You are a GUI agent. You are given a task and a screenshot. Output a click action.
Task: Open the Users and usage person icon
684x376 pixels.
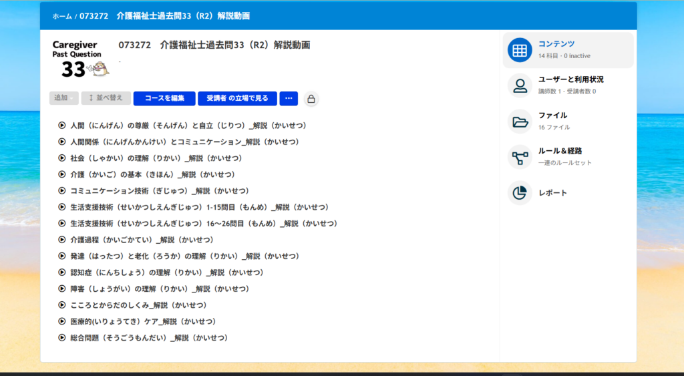[x=520, y=85]
